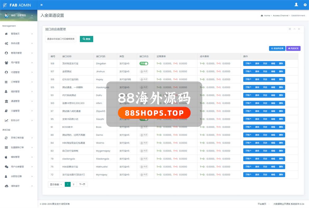The image size is (309, 208).
Task: Turn off the Dingdian interface status switch
Action: [144, 64]
